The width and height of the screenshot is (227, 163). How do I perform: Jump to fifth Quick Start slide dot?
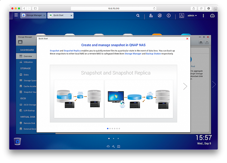(x=117, y=128)
